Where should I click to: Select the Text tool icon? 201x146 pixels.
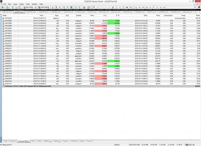(120, 7)
